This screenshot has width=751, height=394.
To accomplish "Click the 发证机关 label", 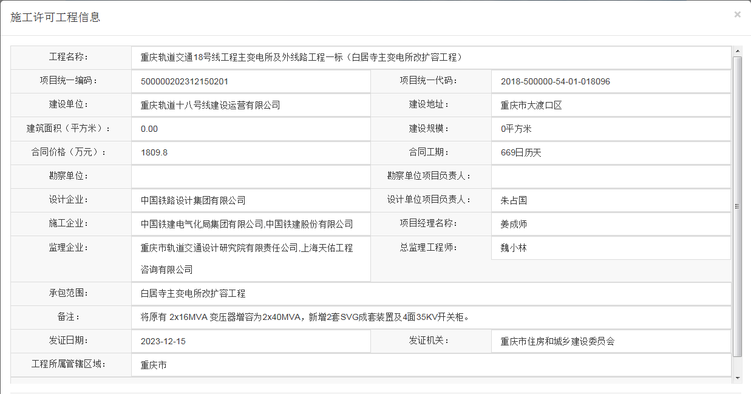I will [x=429, y=340].
